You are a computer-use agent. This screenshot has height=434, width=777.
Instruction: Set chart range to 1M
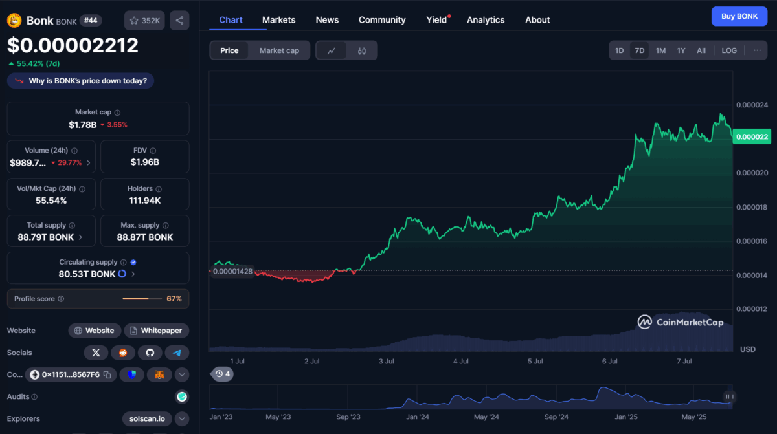[660, 50]
